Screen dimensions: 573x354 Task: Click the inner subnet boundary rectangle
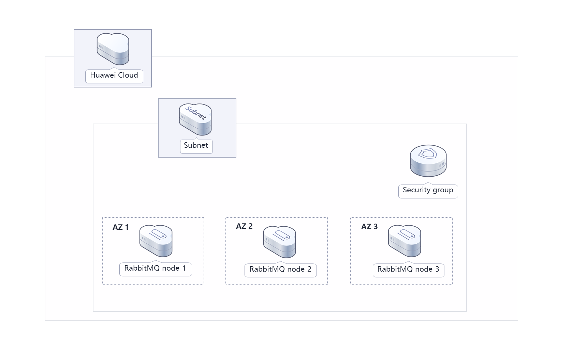pos(280,310)
